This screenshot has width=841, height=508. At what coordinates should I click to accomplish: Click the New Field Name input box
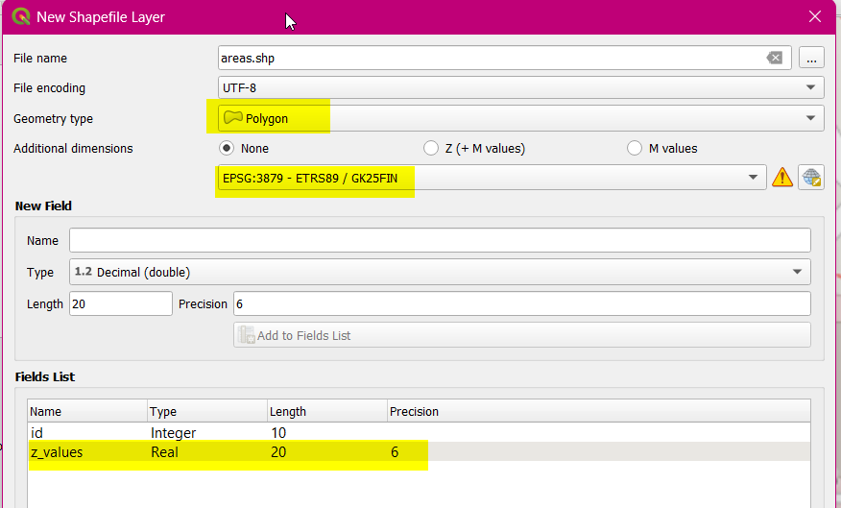point(440,240)
